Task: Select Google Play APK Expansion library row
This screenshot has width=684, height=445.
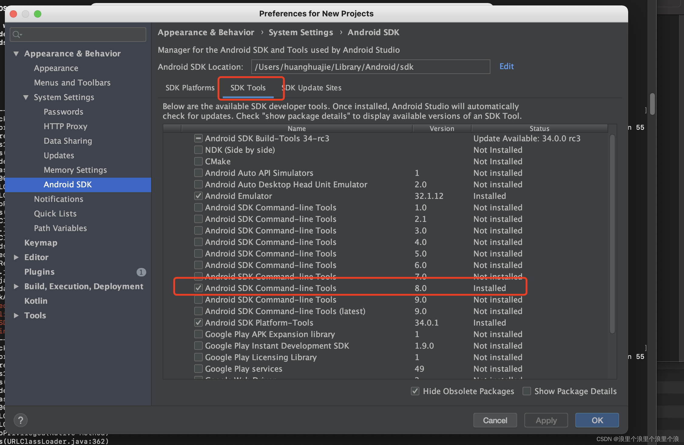Action: pos(385,334)
